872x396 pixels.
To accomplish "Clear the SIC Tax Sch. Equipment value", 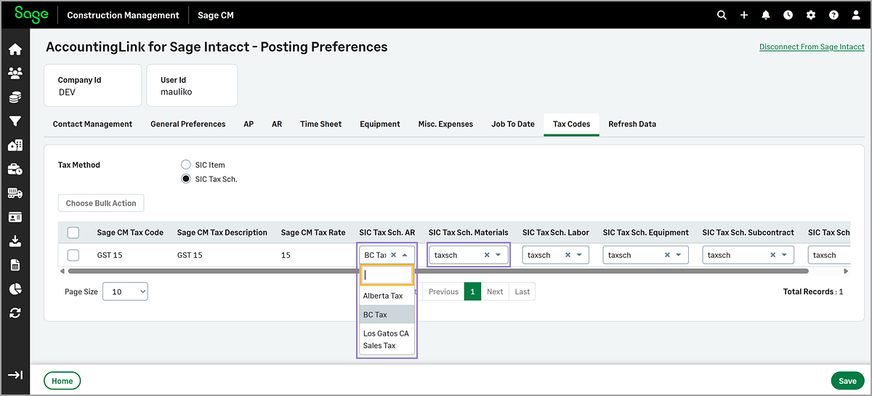I will tap(667, 255).
